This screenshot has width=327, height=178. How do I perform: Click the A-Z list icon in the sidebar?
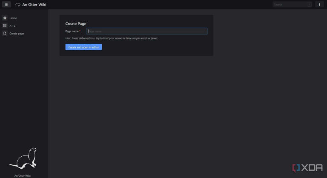click(x=5, y=26)
